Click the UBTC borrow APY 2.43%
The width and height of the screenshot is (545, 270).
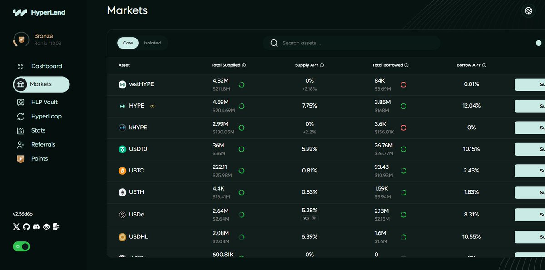coord(471,171)
